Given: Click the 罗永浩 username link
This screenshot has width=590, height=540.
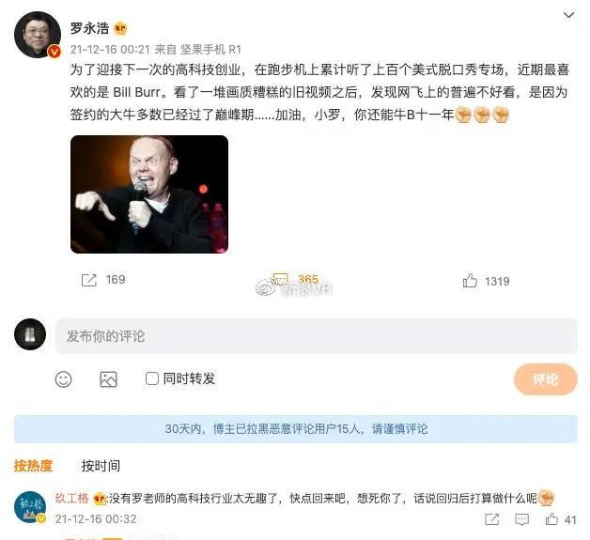Looking at the screenshot, I should coord(89,28).
